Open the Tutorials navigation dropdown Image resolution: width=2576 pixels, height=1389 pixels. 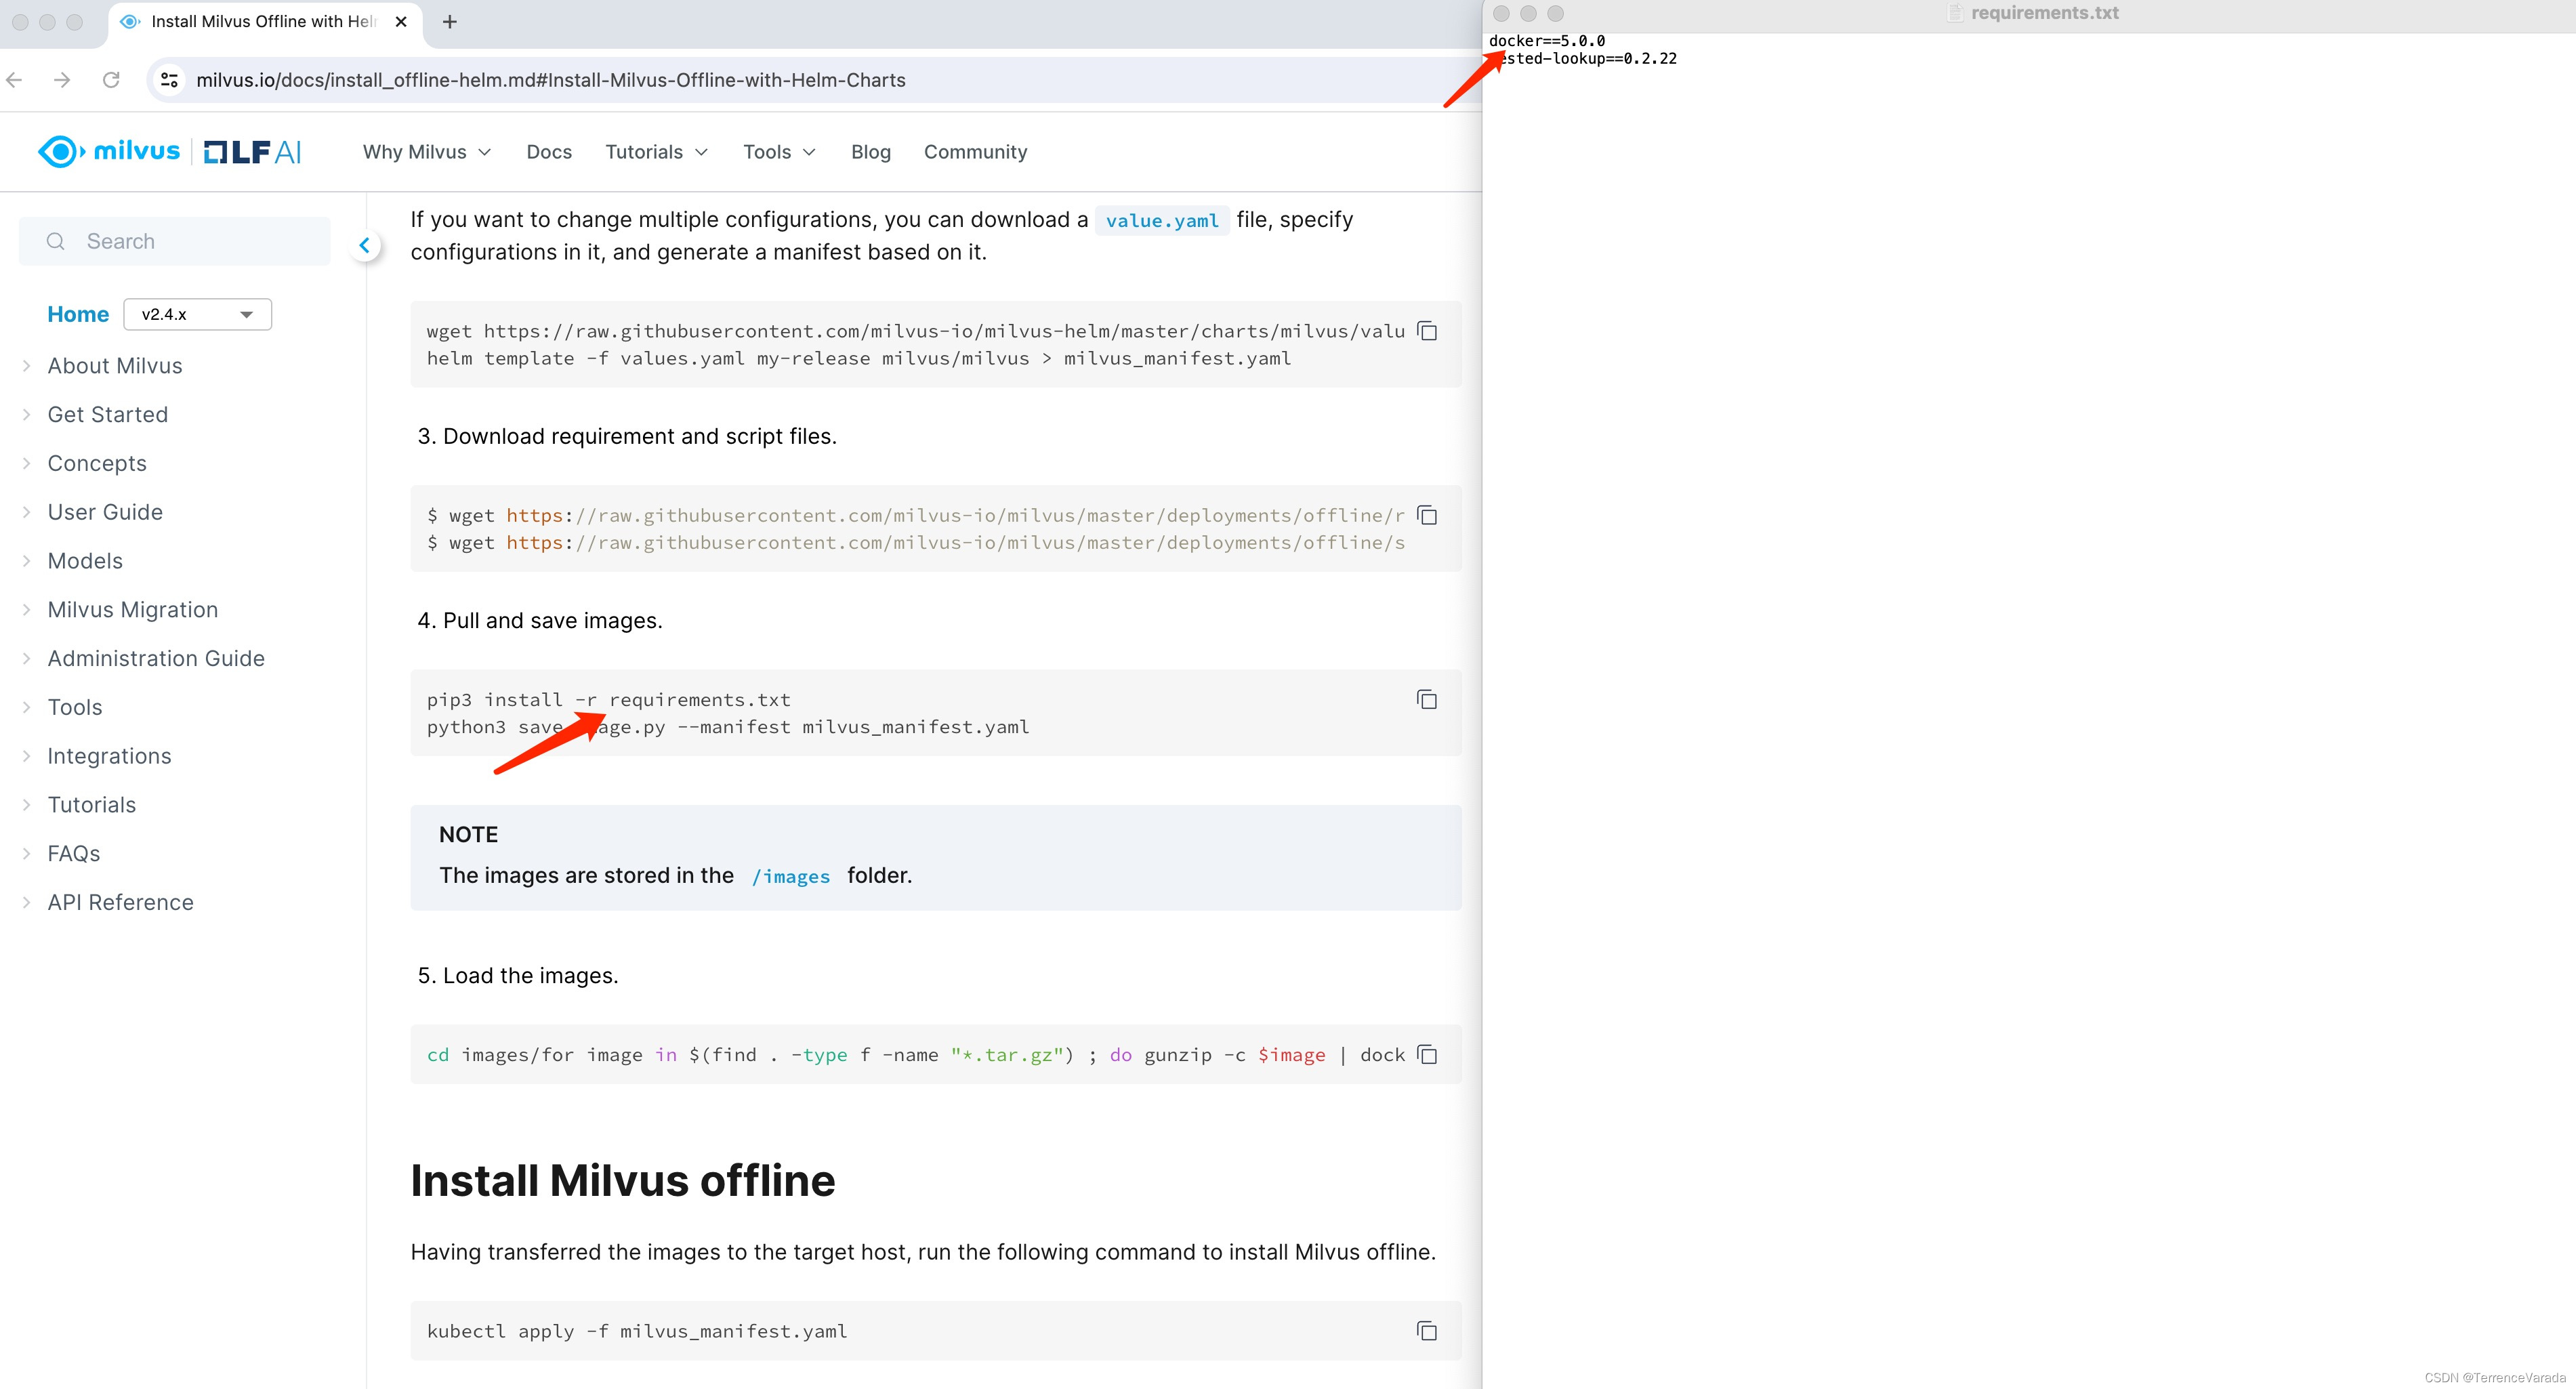(x=656, y=152)
